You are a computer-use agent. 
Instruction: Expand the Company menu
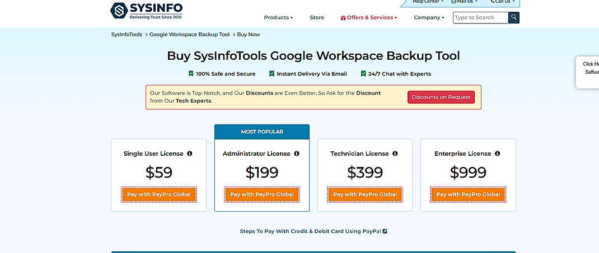pos(429,17)
